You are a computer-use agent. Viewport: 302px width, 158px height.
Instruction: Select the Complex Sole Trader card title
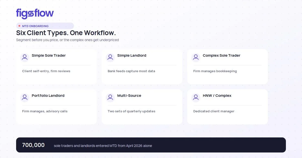pyautogui.click(x=221, y=55)
